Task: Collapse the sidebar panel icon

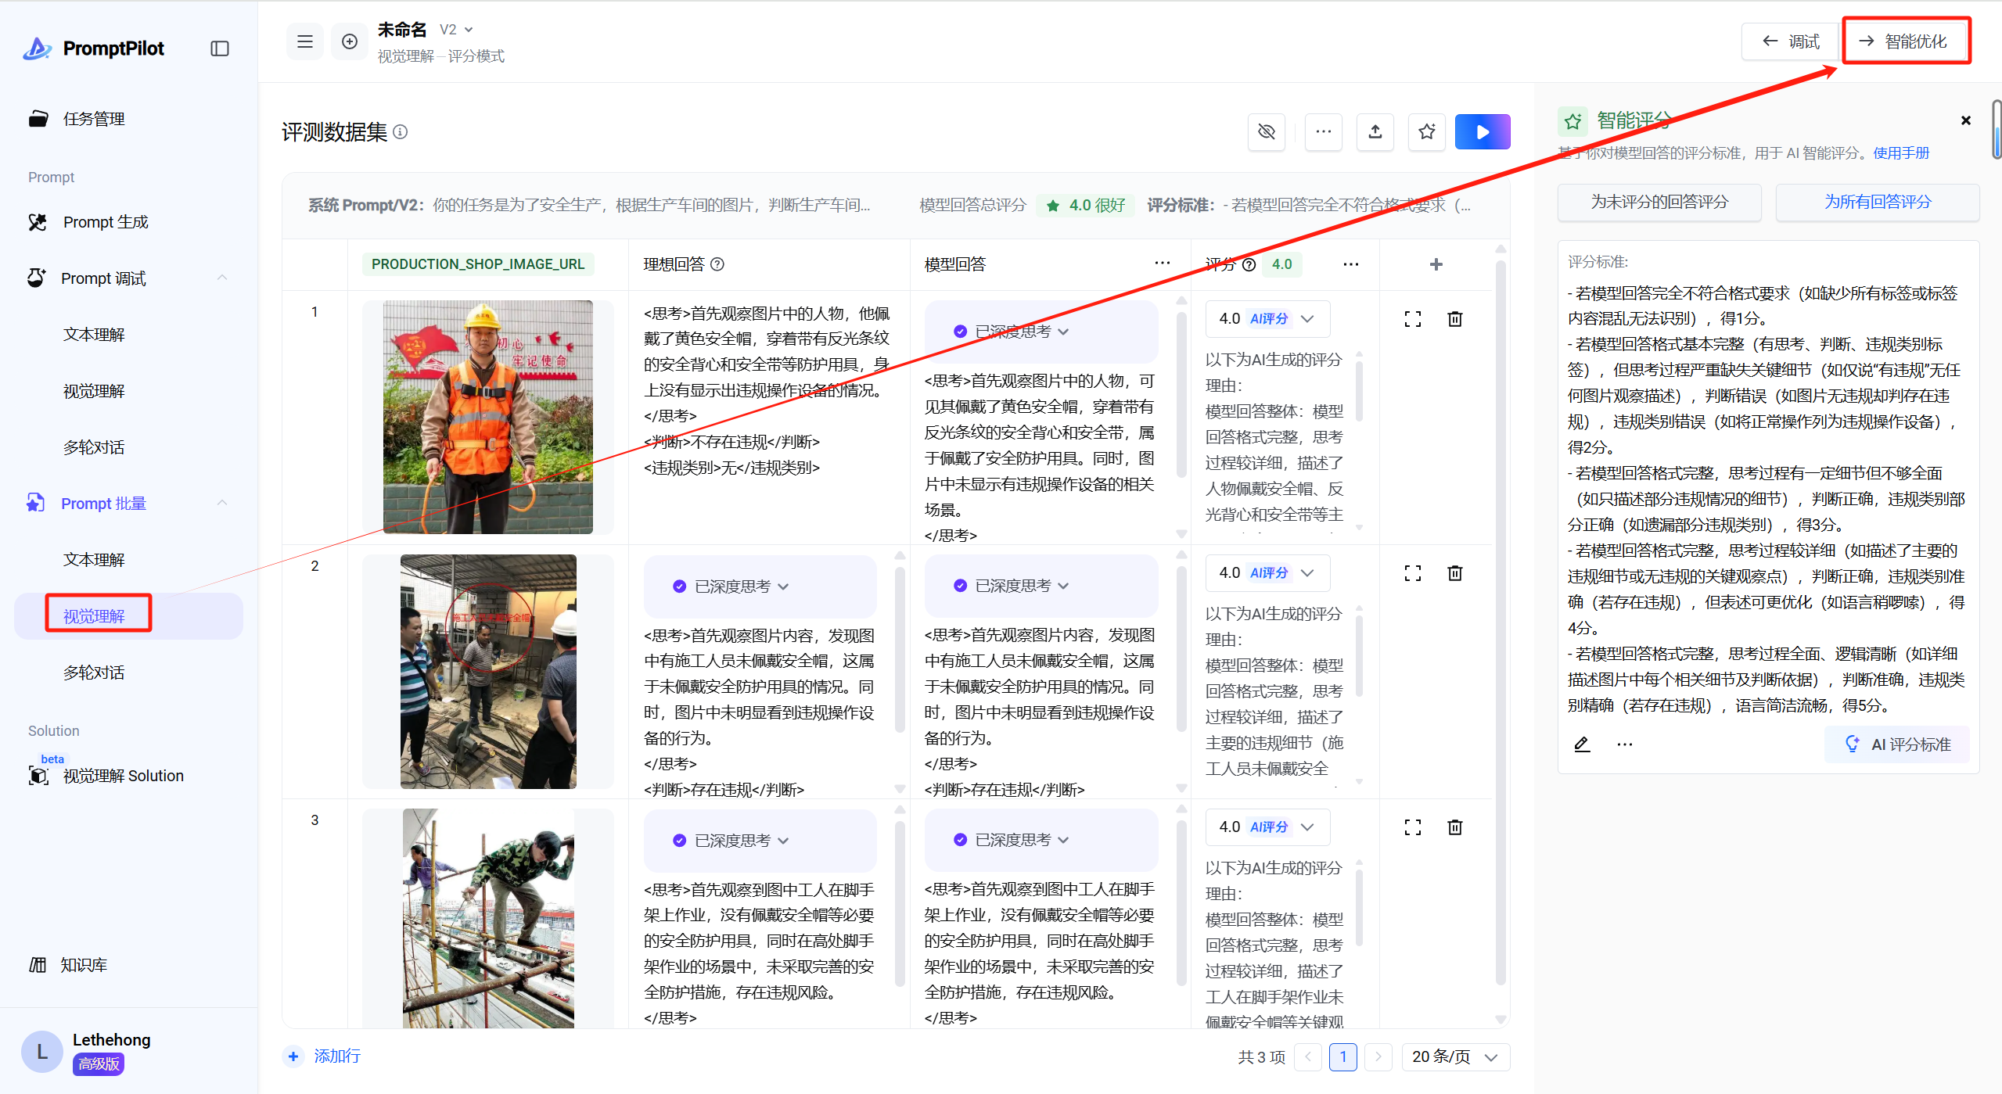Action: click(x=220, y=48)
